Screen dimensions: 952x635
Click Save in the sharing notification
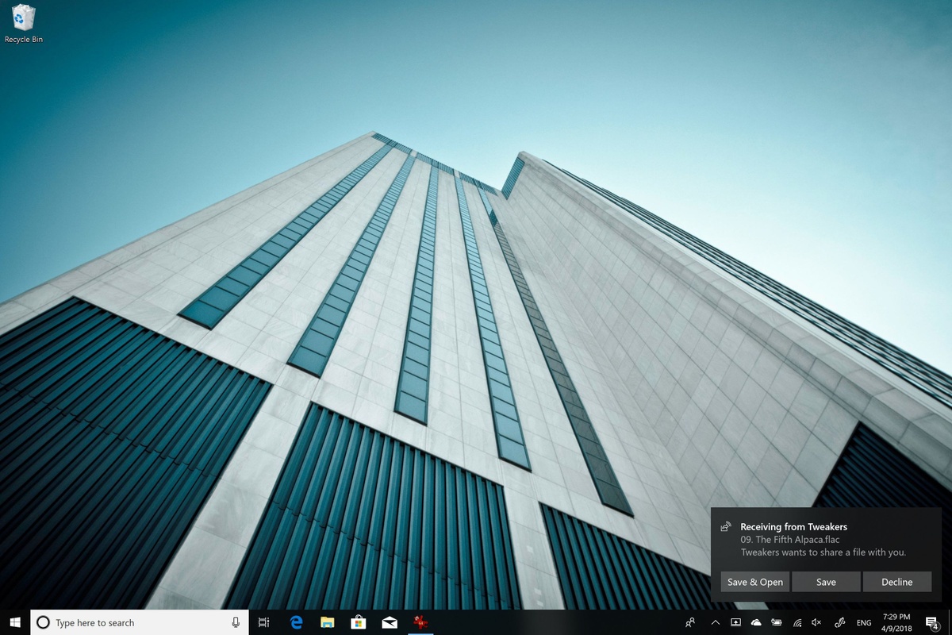click(x=826, y=582)
